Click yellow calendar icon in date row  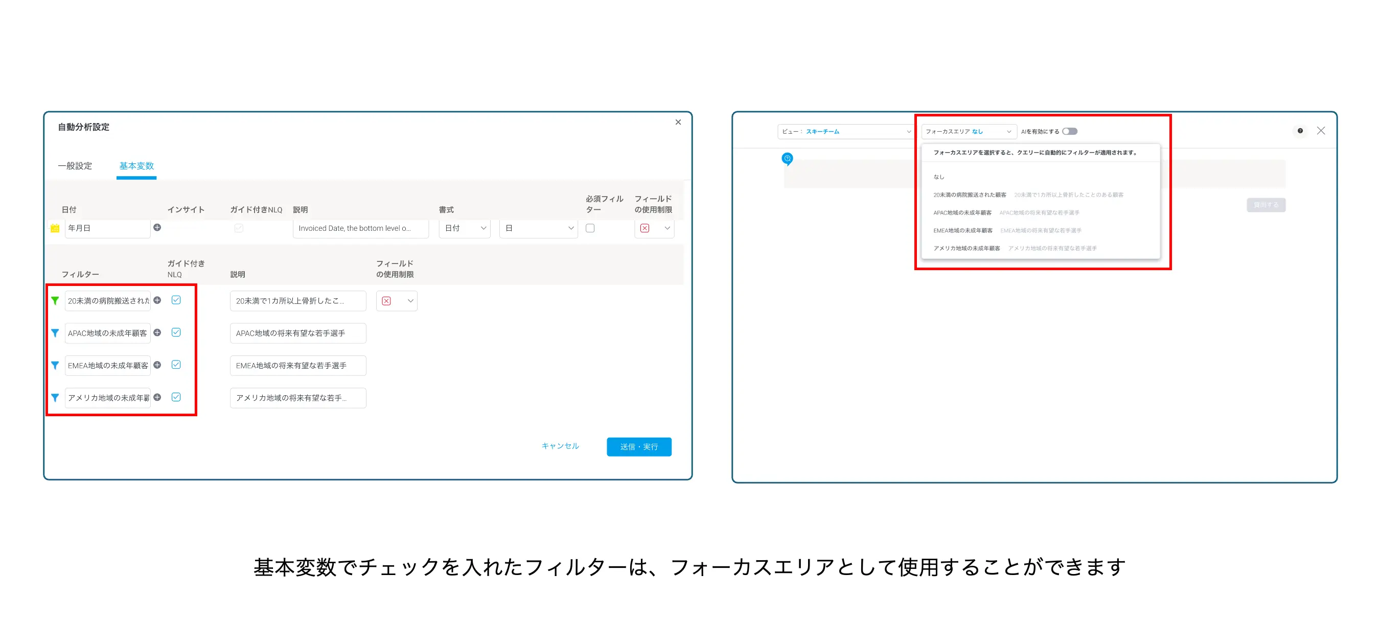(55, 228)
